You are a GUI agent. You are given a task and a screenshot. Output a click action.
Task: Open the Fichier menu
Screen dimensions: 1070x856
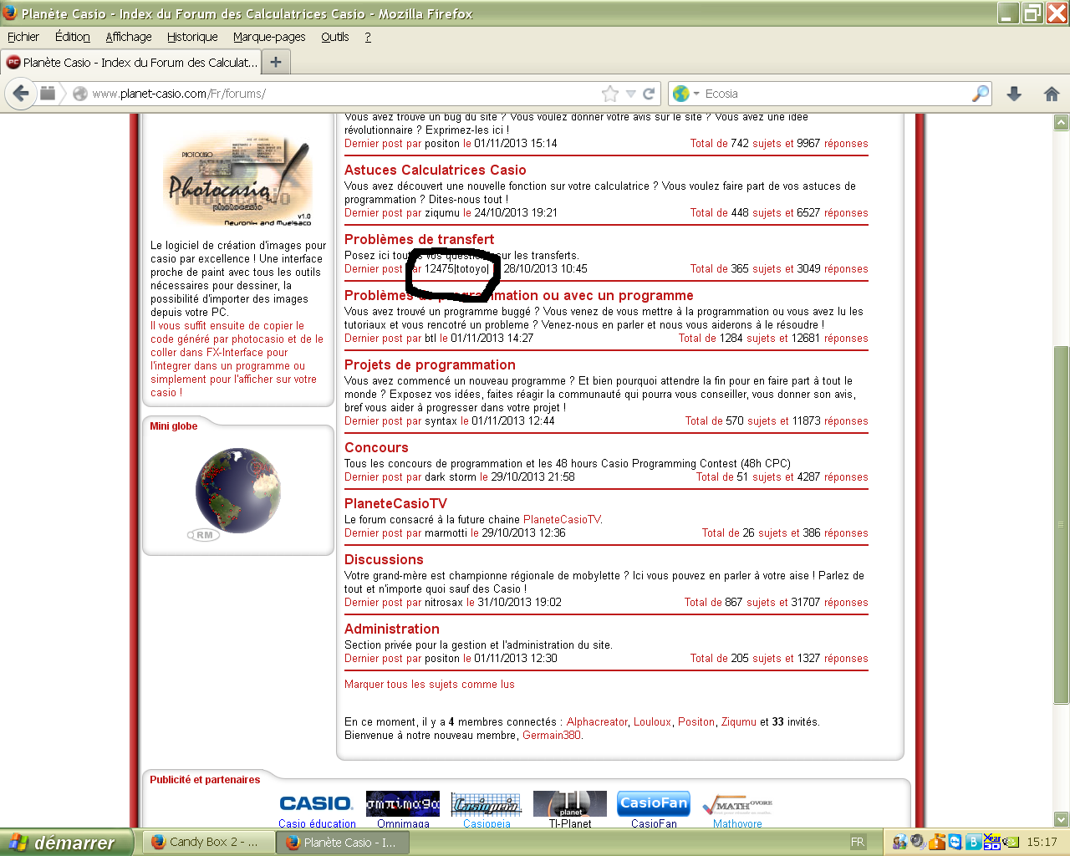click(x=23, y=37)
